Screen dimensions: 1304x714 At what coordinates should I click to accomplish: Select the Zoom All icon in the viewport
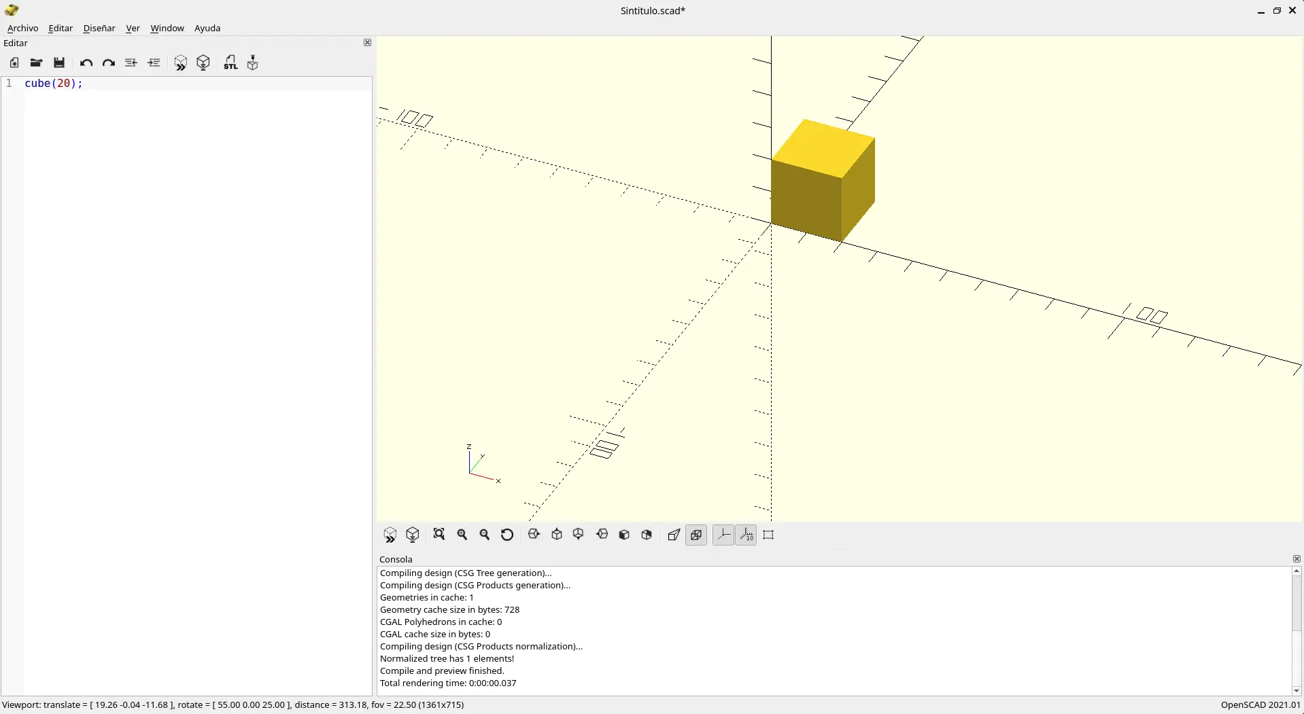click(x=439, y=535)
